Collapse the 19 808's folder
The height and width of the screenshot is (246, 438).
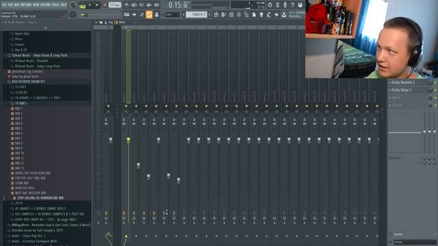(21, 103)
